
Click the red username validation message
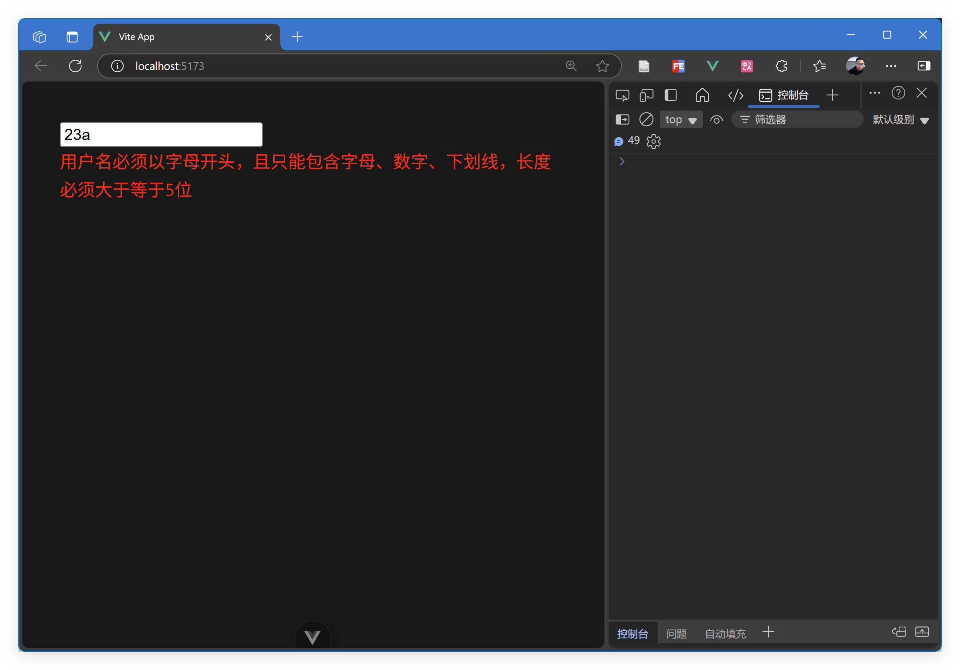pos(305,176)
